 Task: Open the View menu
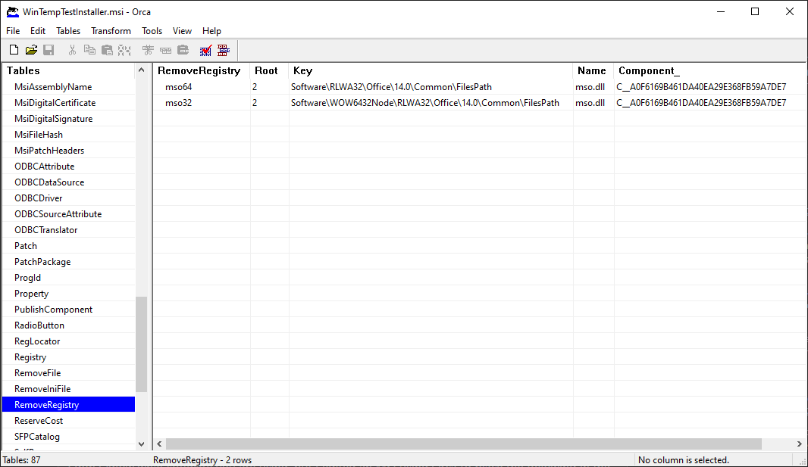(x=182, y=31)
